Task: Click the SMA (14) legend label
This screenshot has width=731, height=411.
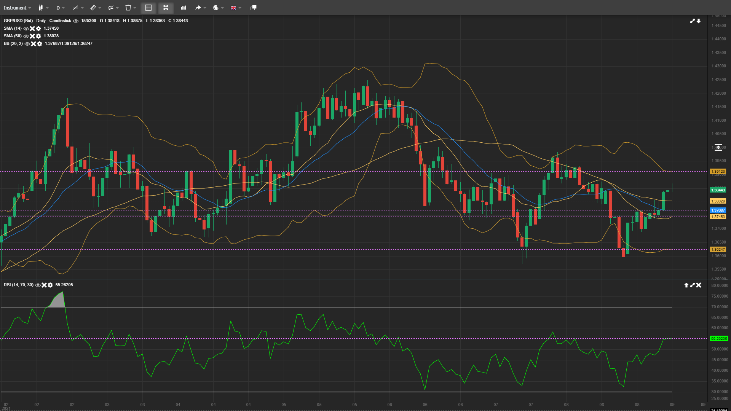Action: click(x=13, y=29)
